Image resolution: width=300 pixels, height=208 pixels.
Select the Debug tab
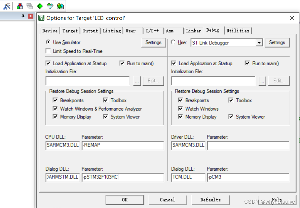(x=214, y=30)
